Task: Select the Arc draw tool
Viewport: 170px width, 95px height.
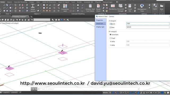Action: (x=10, y=5)
